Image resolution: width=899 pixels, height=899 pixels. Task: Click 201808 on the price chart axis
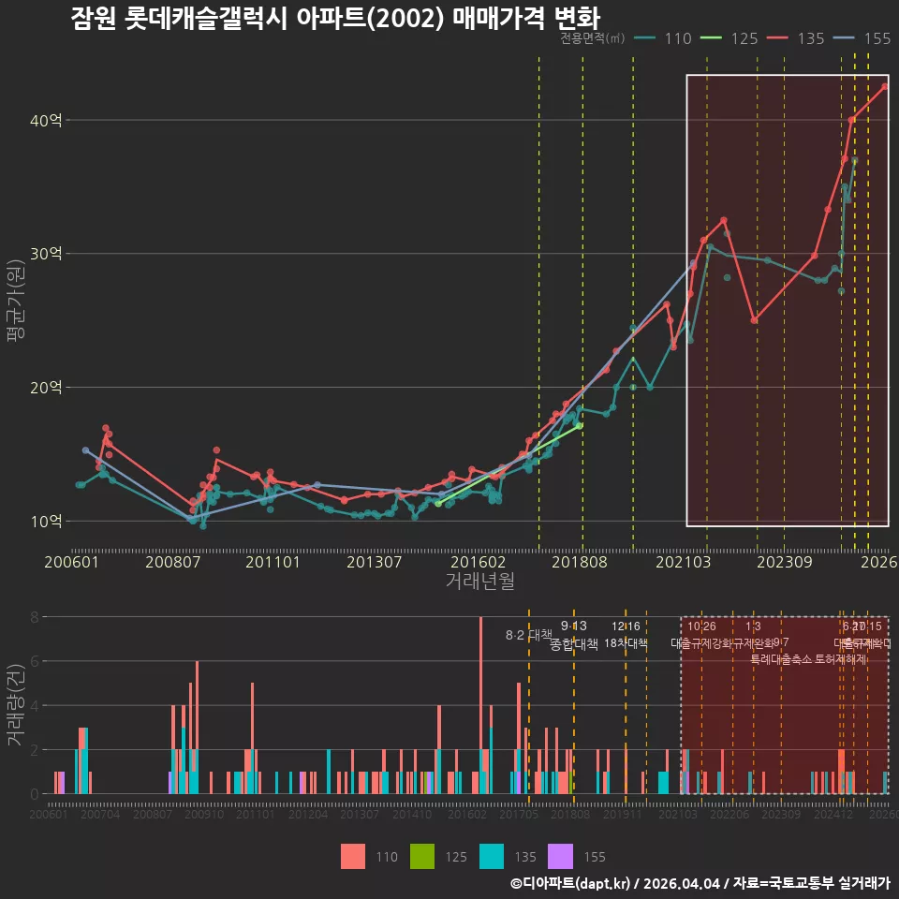pyautogui.click(x=579, y=562)
